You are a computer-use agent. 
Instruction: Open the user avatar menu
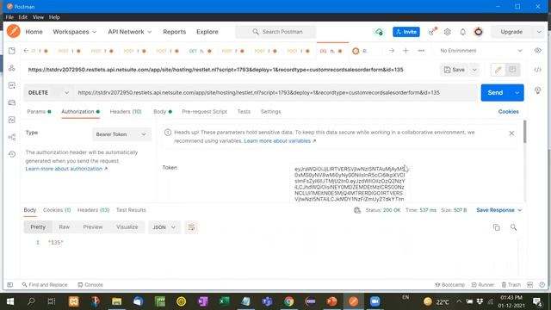pyautogui.click(x=479, y=32)
